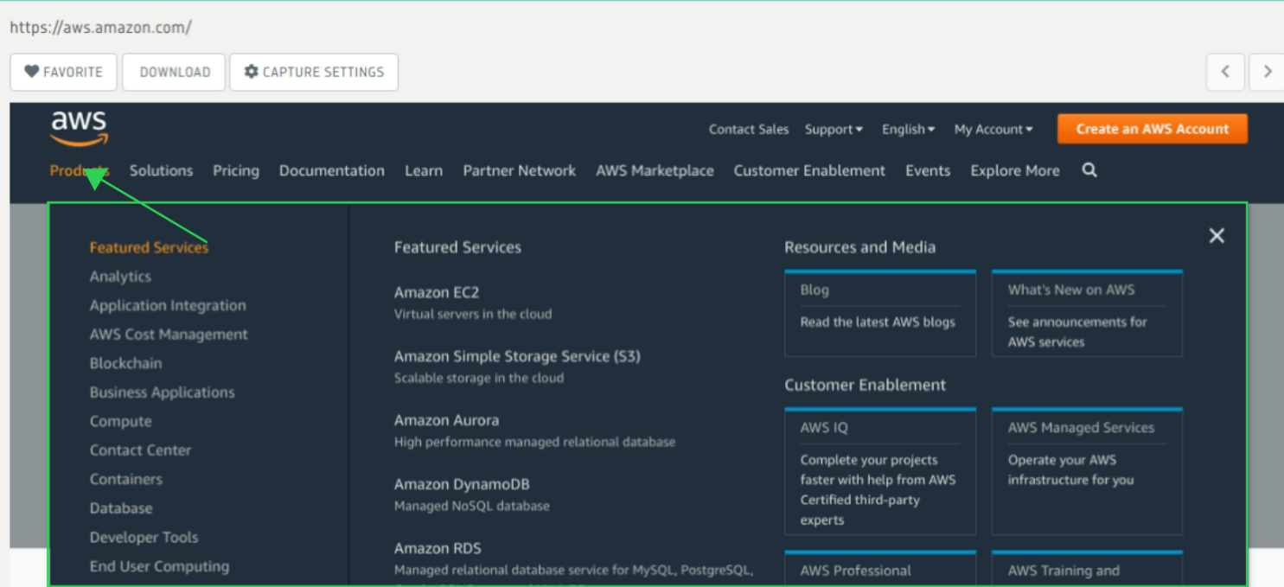Screen dimensions: 1284x587
Task: Open Amazon Simple Storage Service (S3)
Action: [x=517, y=356]
